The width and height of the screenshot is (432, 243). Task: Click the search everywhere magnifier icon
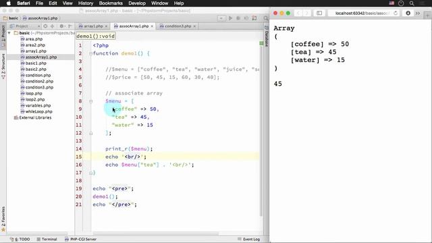265,18
